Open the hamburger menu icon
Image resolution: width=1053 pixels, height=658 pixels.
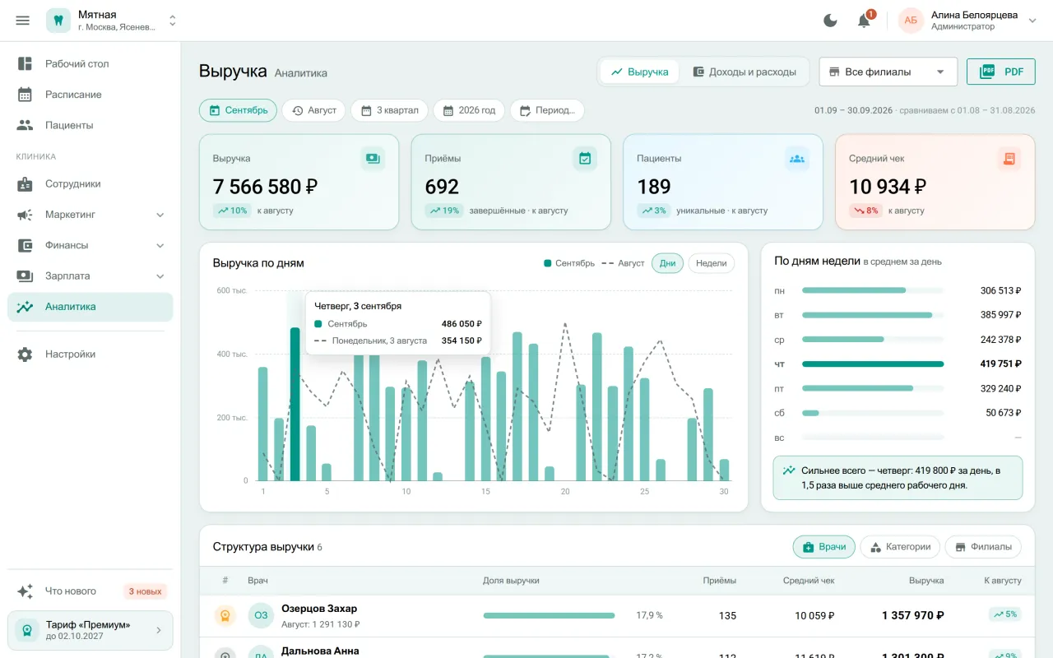coord(23,21)
